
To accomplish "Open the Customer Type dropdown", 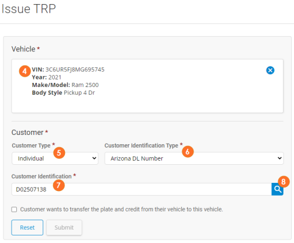I will tap(55, 158).
